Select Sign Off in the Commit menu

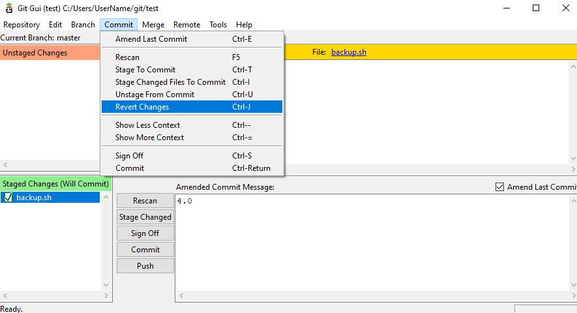[x=192, y=156]
